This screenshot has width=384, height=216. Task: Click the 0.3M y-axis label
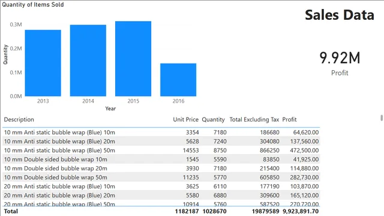coord(16,25)
